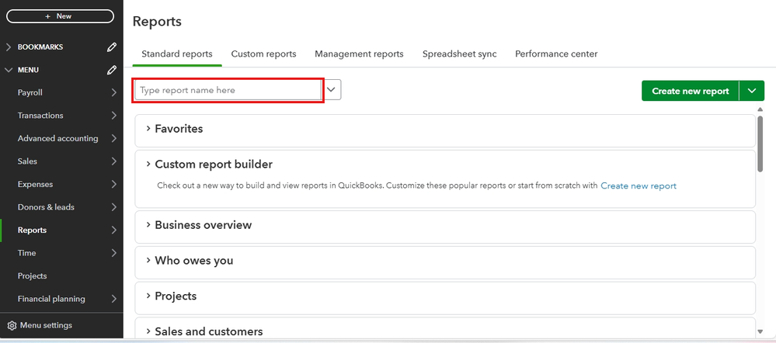The image size is (776, 343).
Task: Open the Advanced accounting submenu arrow
Action: pos(113,139)
